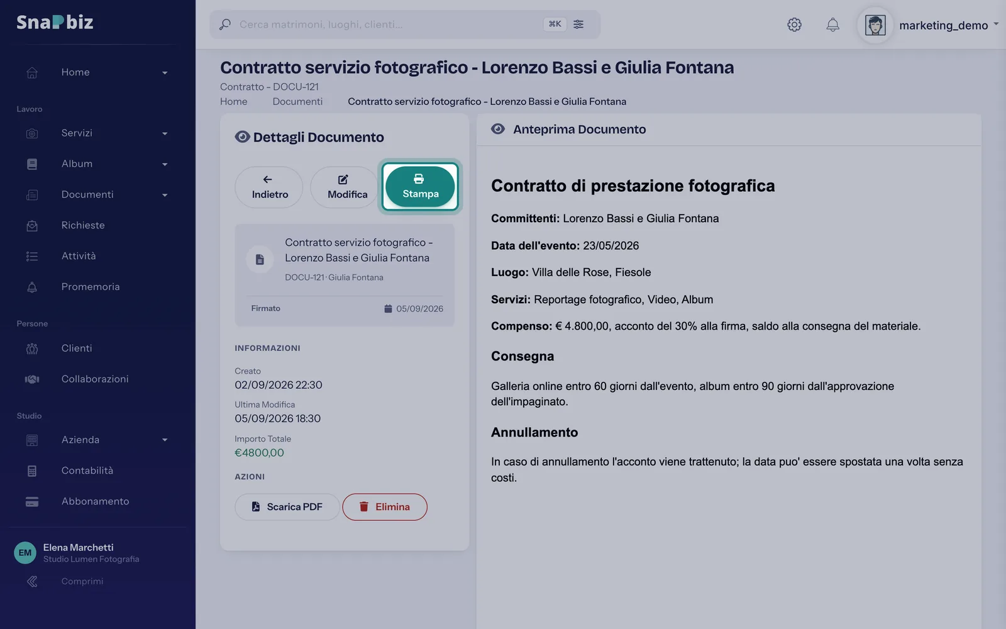Click the Annullamento section heading
The width and height of the screenshot is (1006, 629).
pos(534,432)
